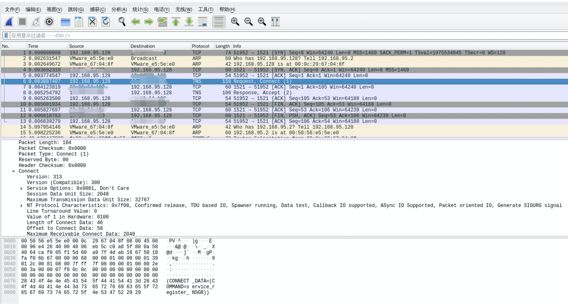568x307 pixels.
Task: Select packet 8 Response, Accept row
Action: [x=284, y=93]
